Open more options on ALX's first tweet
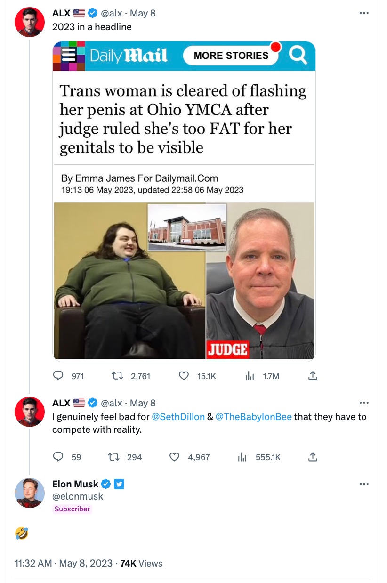387x583 pixels. 364,13
